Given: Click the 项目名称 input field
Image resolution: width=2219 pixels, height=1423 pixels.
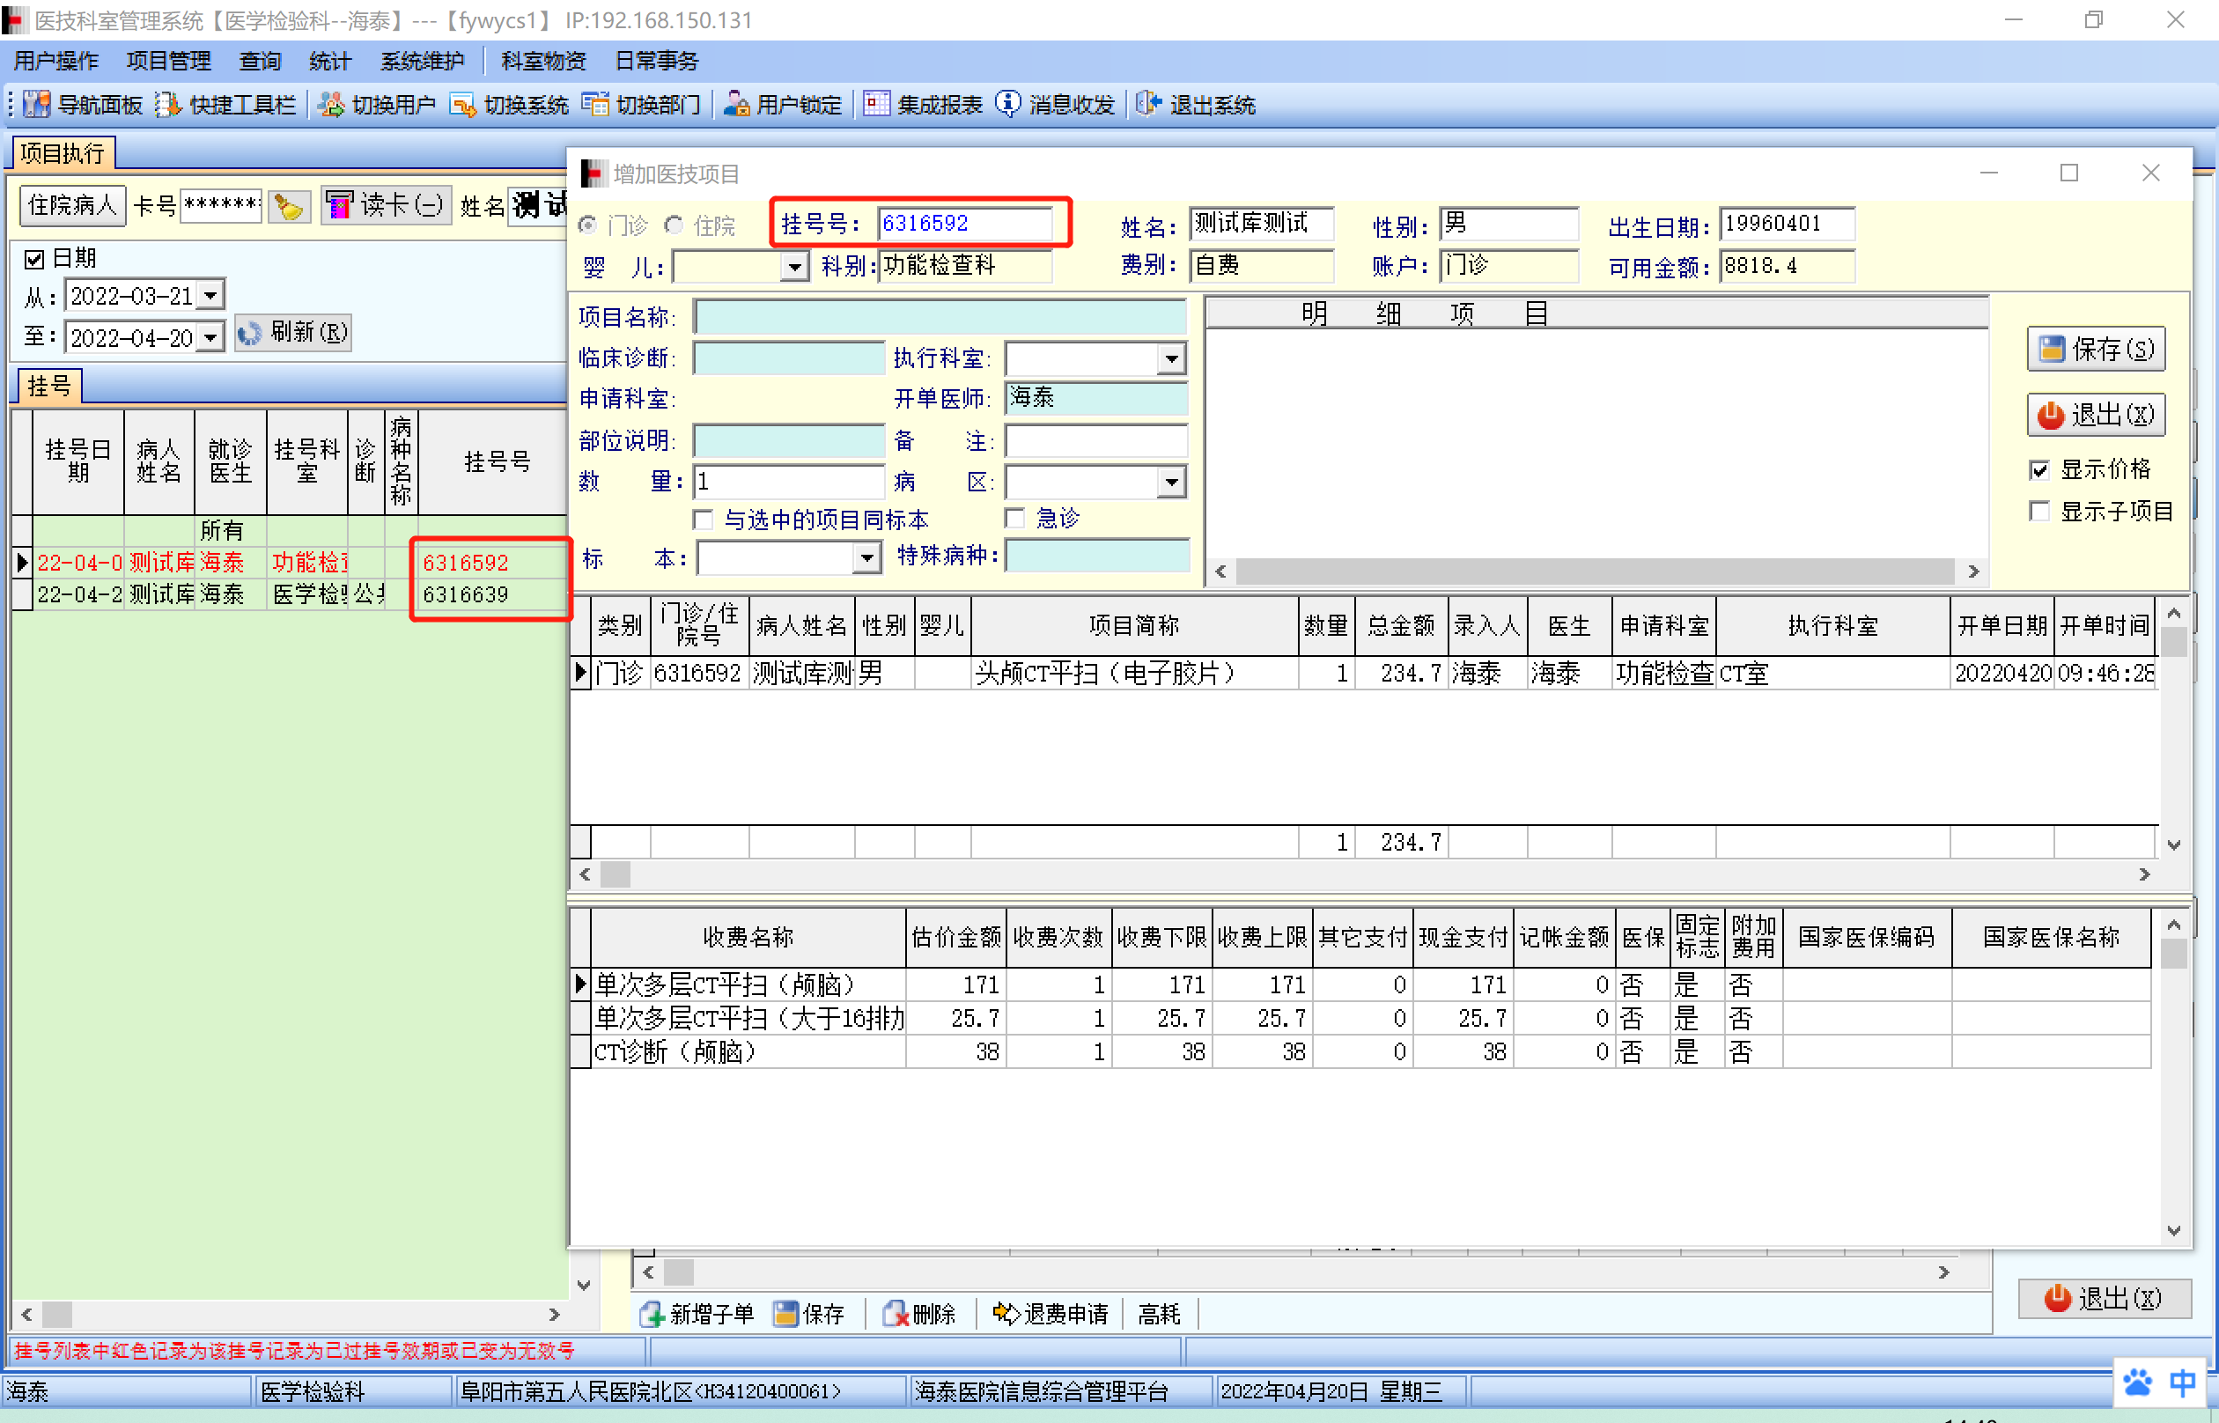Looking at the screenshot, I should (x=939, y=317).
